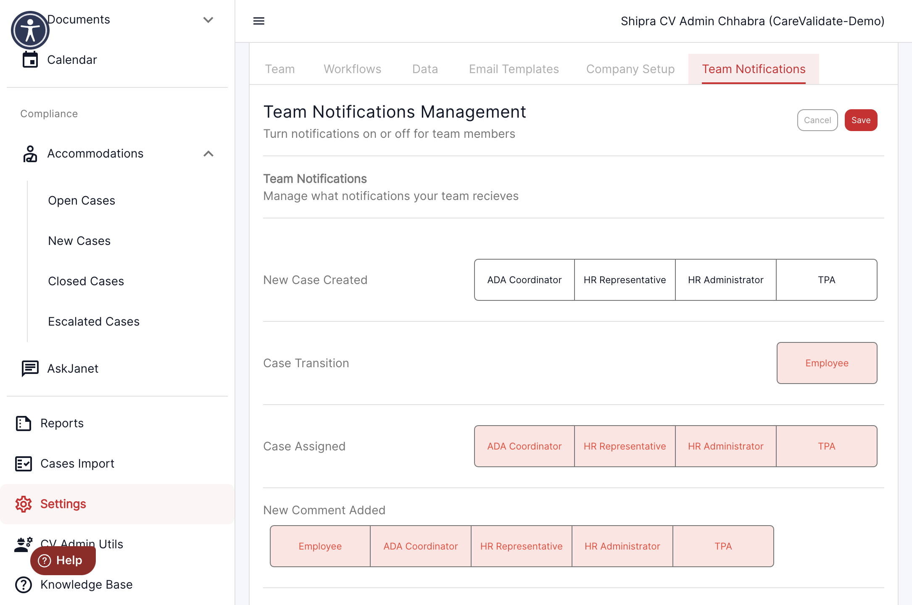Screen dimensions: 912x605
Task: Toggle HR Administrator for New Comment Added
Action: (x=622, y=546)
